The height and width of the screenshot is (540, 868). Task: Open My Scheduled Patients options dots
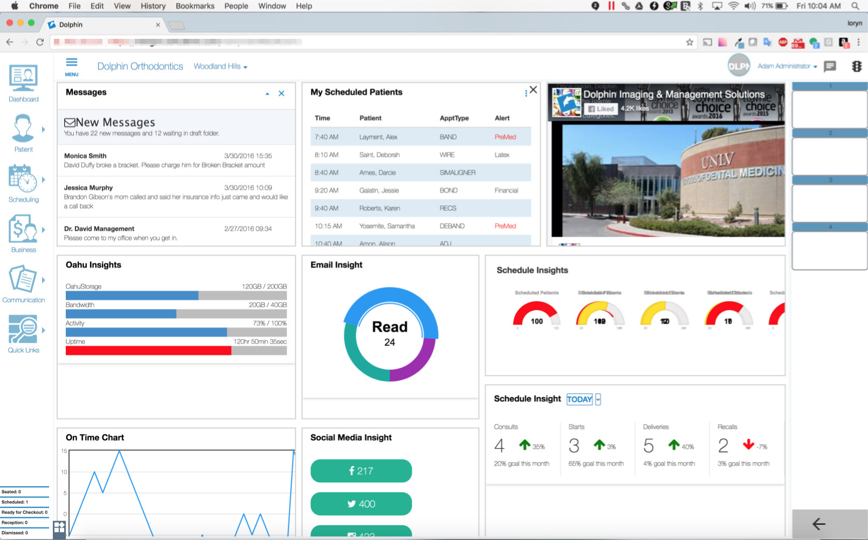click(526, 93)
